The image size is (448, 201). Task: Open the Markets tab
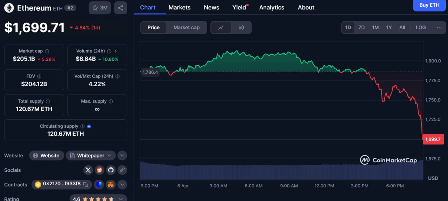pos(180,7)
